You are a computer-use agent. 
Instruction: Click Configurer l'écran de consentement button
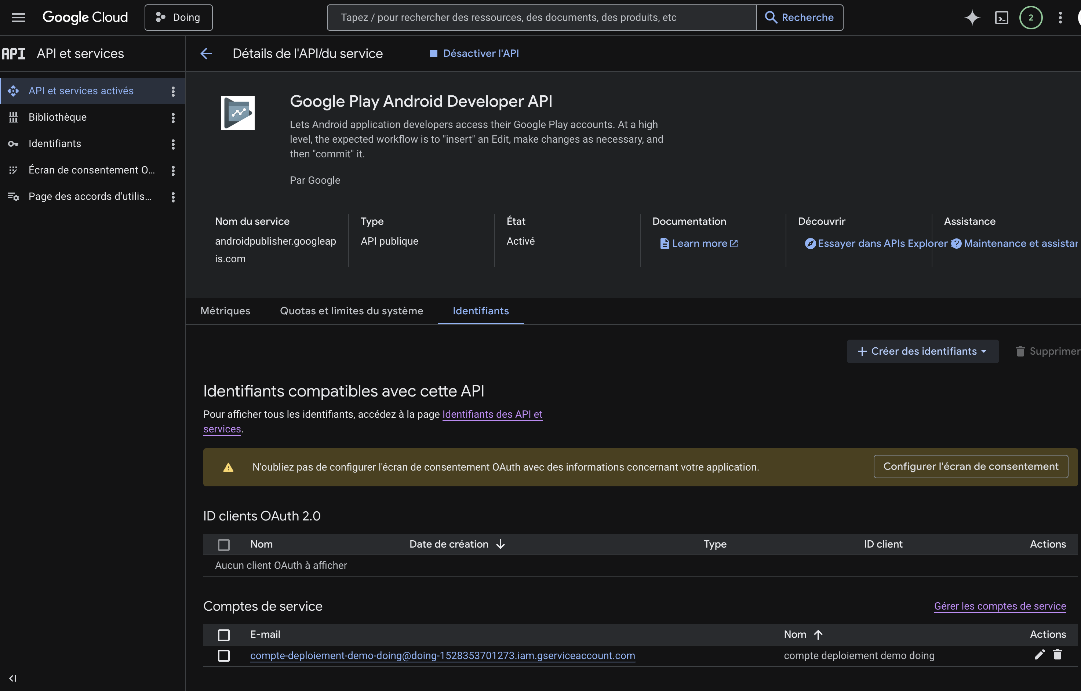point(971,467)
